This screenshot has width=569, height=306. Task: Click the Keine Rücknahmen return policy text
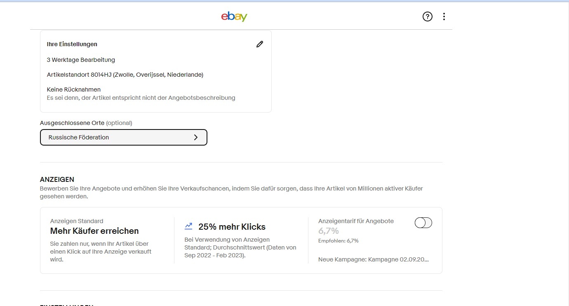74,89
